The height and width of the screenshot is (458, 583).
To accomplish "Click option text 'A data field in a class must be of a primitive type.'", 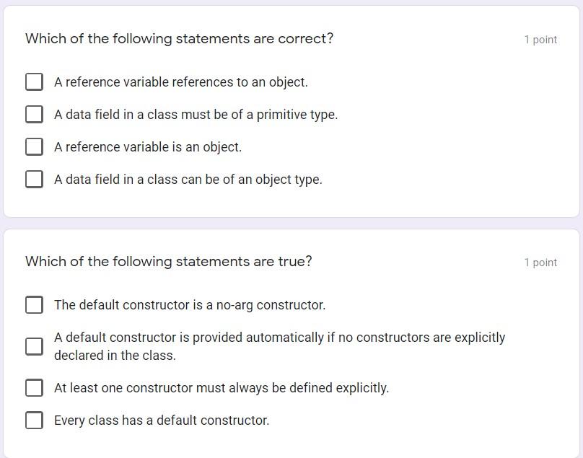I will 196,115.
